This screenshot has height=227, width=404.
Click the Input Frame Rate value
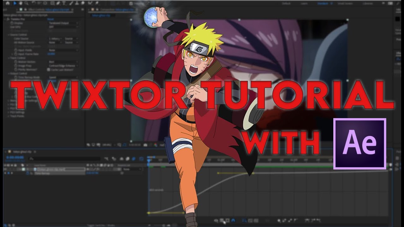51,54
